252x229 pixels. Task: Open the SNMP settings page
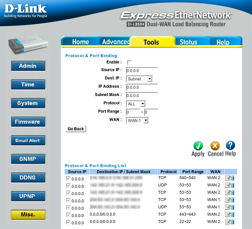click(x=28, y=159)
